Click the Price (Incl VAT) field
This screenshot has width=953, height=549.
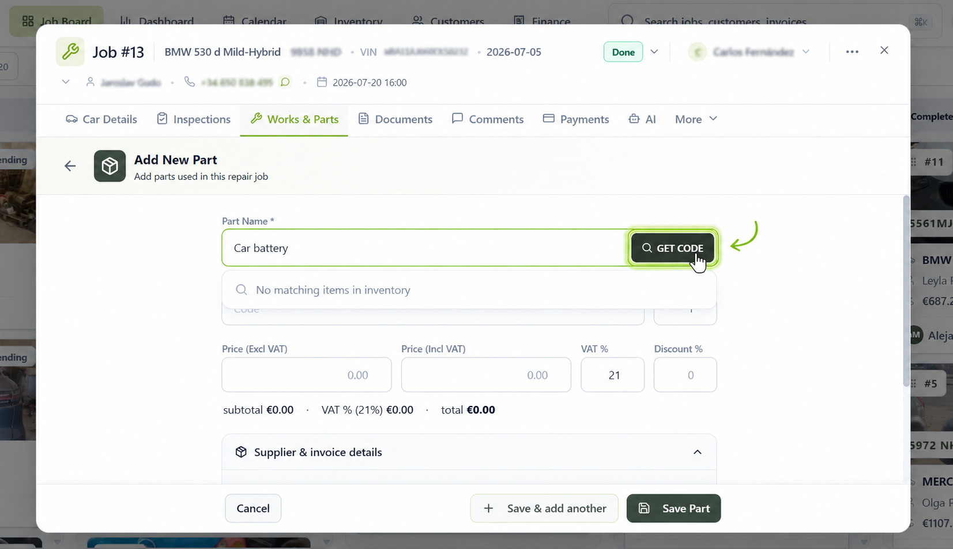(x=486, y=375)
